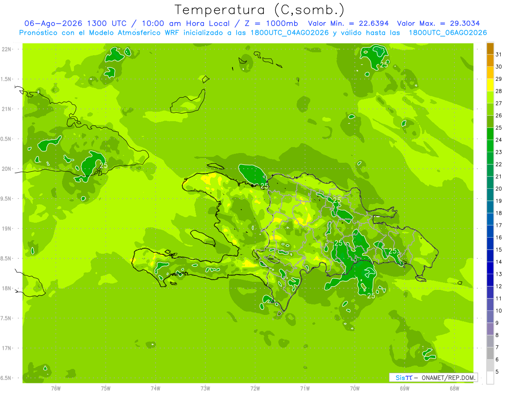Click legend value 22

[499, 164]
